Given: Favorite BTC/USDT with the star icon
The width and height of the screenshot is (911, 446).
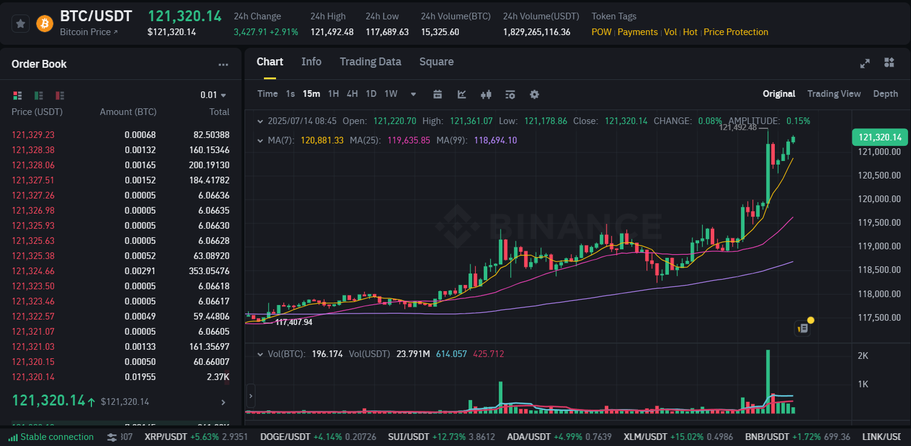Looking at the screenshot, I should pyautogui.click(x=21, y=24).
